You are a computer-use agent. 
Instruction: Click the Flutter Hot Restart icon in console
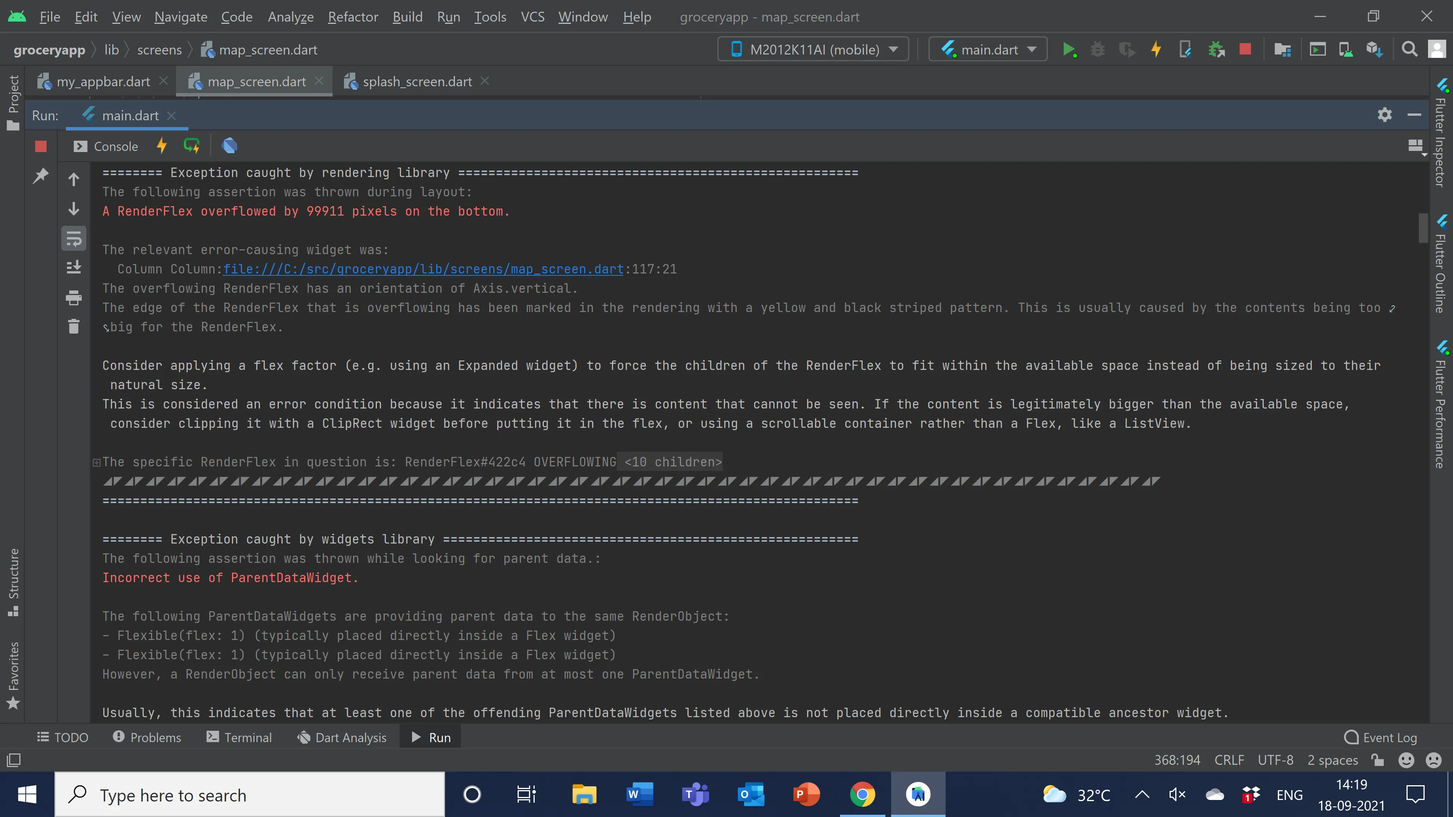[192, 146]
